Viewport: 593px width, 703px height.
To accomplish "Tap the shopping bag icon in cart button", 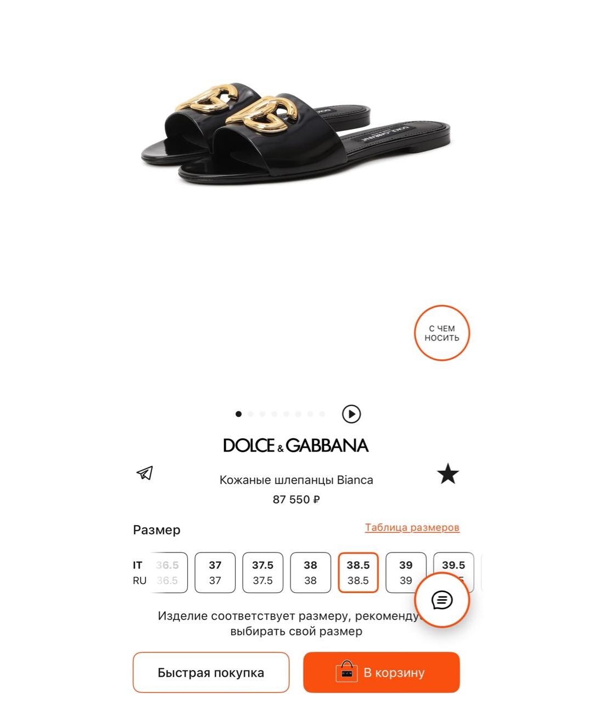I will (x=346, y=672).
